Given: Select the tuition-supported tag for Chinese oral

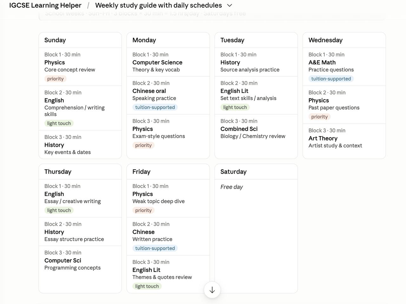Looking at the screenshot, I should click(x=155, y=107).
